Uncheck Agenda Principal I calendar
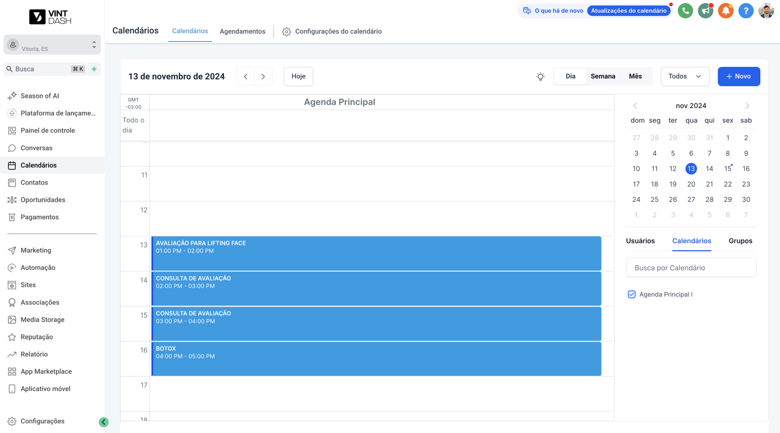The width and height of the screenshot is (780, 433). (631, 294)
